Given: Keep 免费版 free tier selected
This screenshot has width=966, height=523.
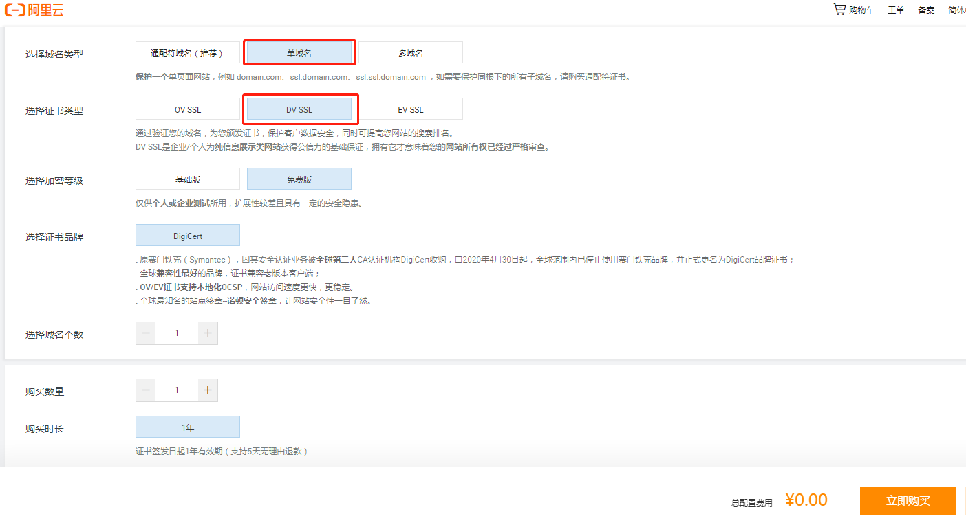Looking at the screenshot, I should click(299, 179).
